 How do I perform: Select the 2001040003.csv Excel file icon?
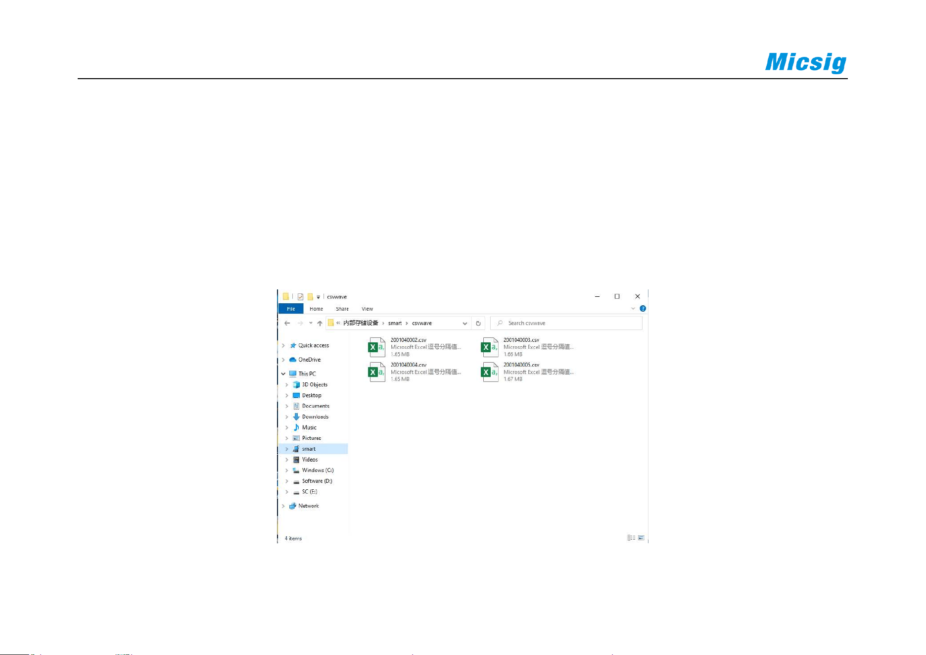coord(490,347)
